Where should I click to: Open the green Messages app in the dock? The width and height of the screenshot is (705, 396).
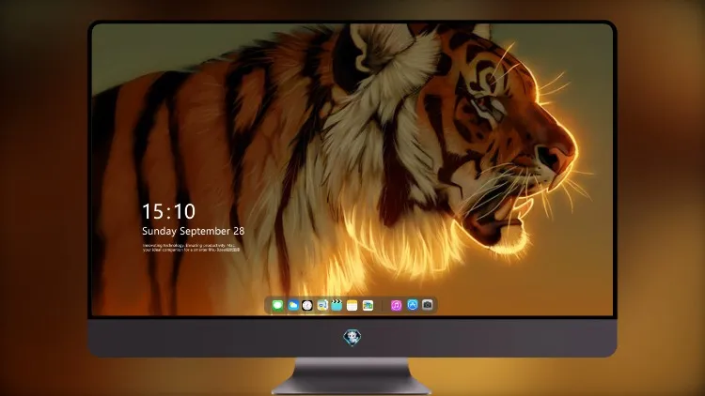click(277, 305)
